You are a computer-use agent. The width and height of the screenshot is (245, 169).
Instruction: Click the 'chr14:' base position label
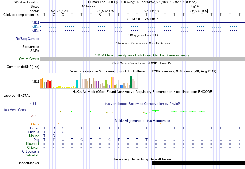coord(35,11)
